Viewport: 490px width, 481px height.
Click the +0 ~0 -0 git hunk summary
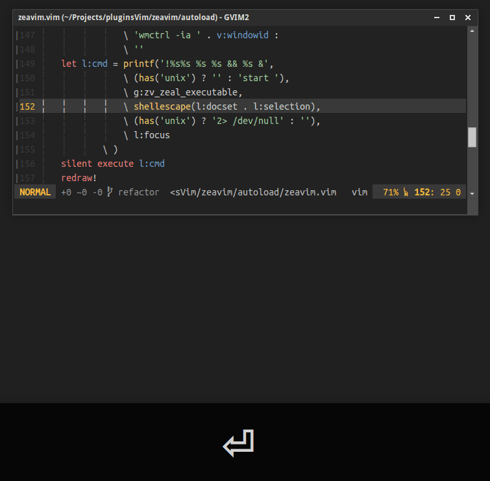tap(82, 192)
